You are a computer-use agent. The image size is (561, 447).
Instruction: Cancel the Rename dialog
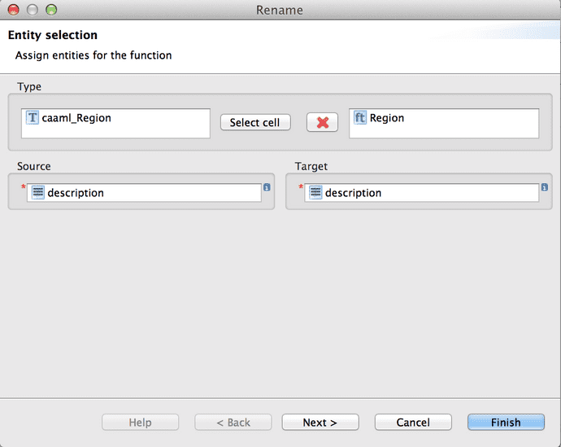tap(413, 423)
